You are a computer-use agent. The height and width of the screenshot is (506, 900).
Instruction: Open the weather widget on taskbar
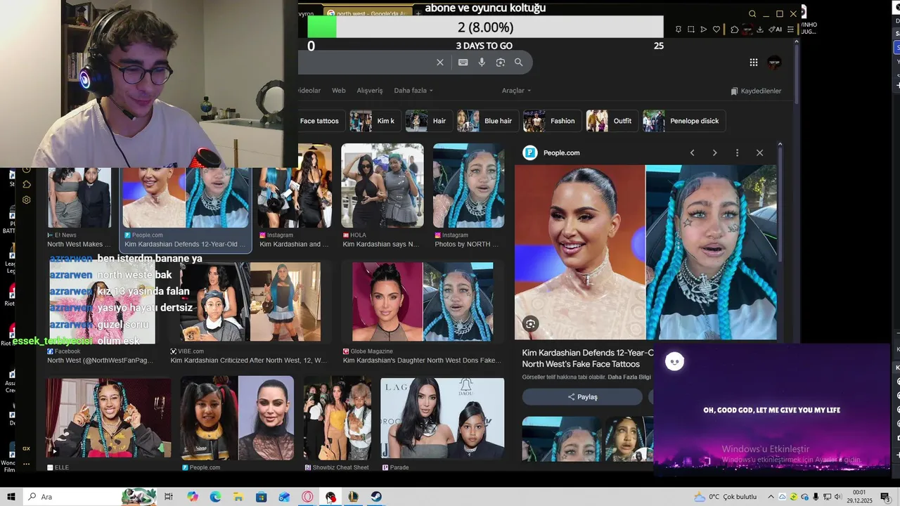pos(726,497)
